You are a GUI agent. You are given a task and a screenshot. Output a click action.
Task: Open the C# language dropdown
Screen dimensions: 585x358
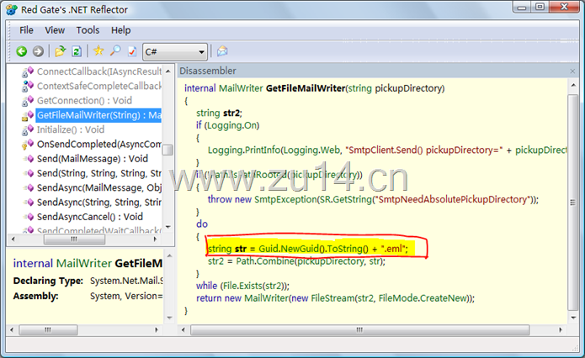174,51
